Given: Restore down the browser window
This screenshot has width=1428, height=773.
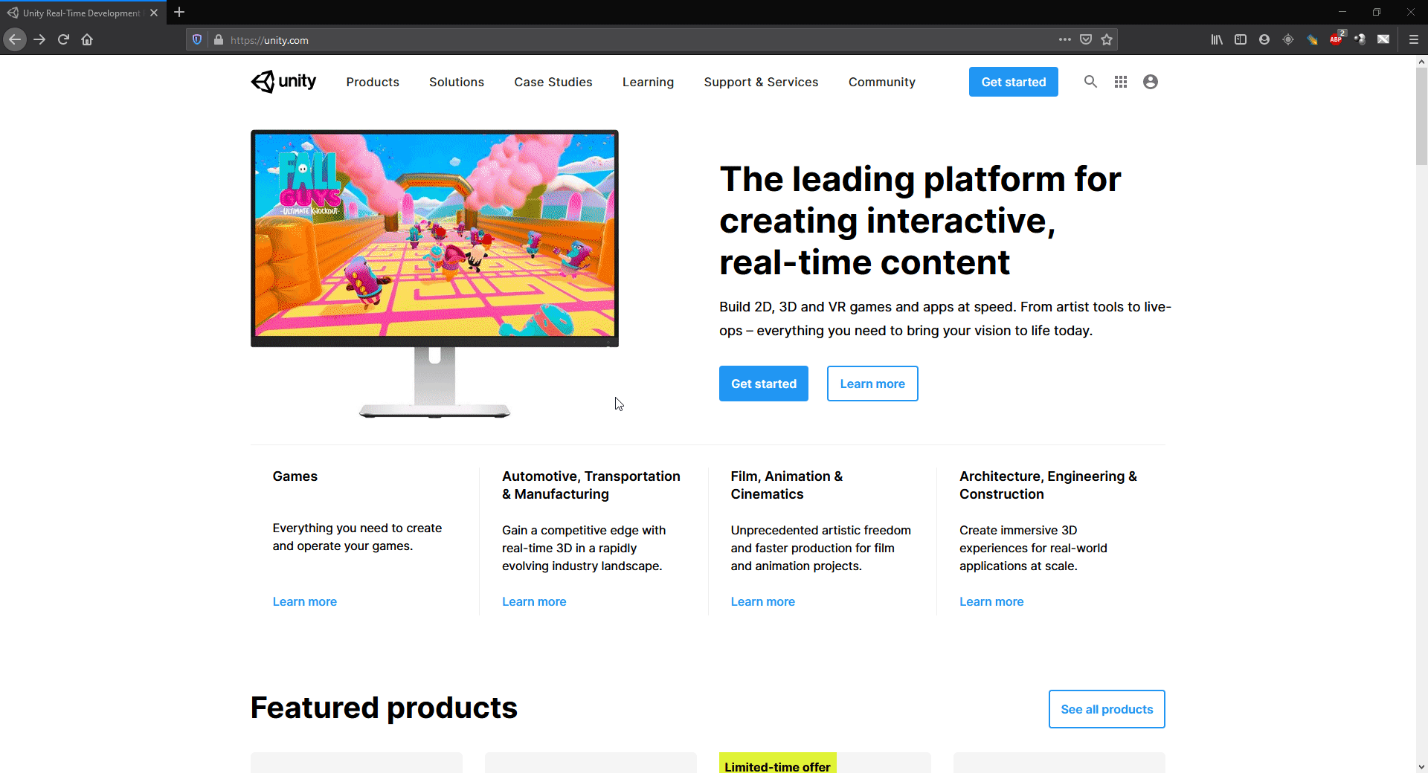Looking at the screenshot, I should [1377, 12].
